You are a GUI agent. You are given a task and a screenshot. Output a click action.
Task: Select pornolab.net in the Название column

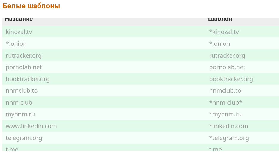(x=24, y=67)
